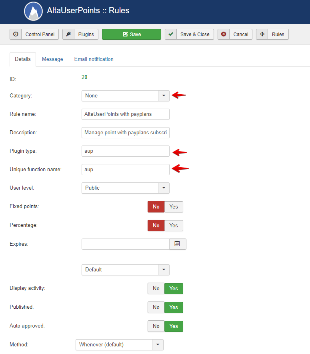Viewport: 310px width, 354px height.
Task: Click the Description input field
Action: click(x=126, y=133)
